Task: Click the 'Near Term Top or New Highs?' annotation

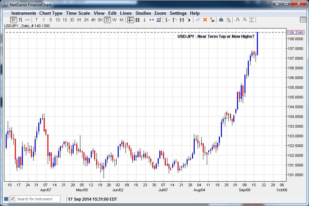Action: 226,36
